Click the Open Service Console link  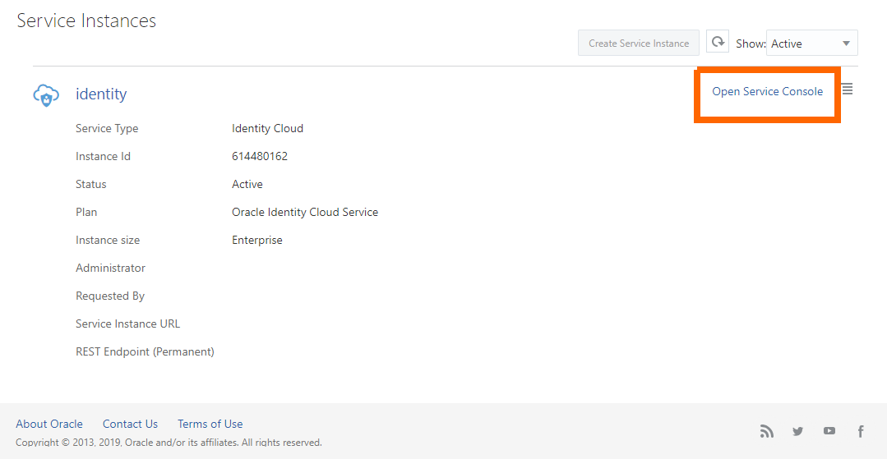pyautogui.click(x=767, y=92)
